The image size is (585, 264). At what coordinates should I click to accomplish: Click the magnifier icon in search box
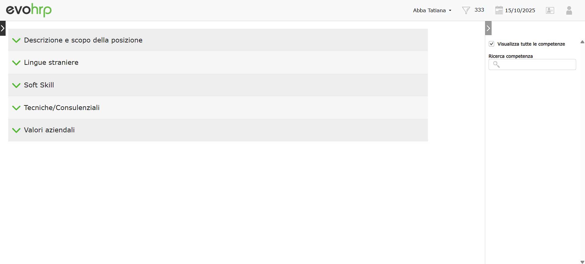tap(496, 64)
